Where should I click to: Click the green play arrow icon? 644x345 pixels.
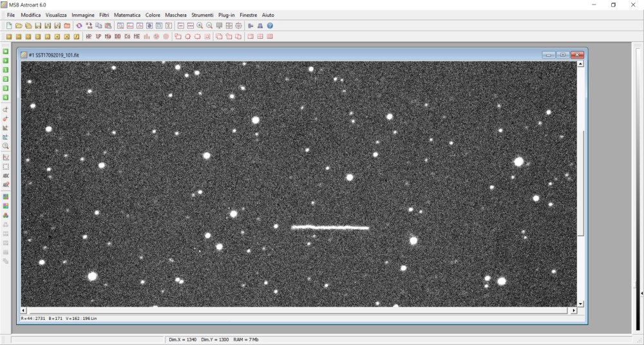(x=6, y=61)
